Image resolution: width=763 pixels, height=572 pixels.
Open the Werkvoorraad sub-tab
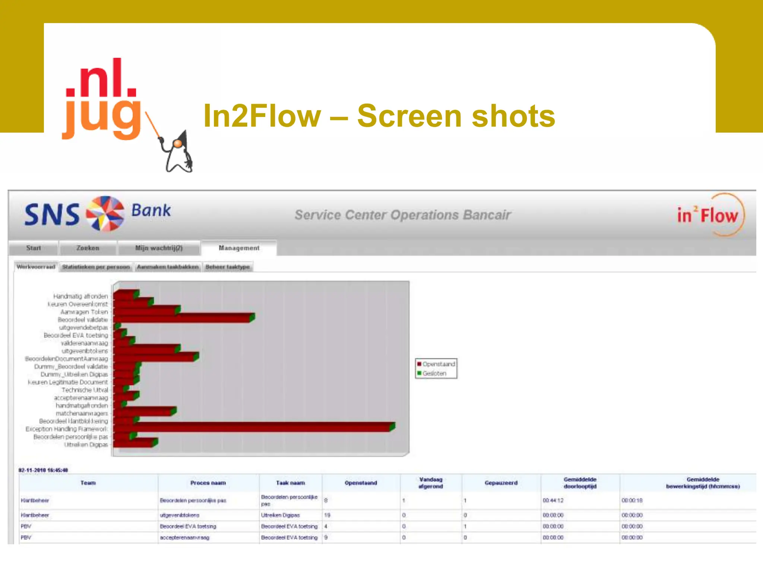[36, 267]
